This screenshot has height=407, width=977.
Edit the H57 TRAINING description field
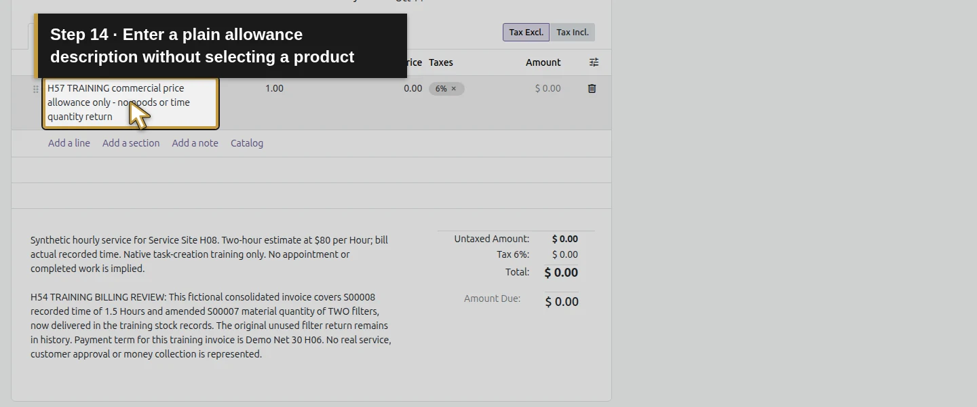click(x=130, y=102)
